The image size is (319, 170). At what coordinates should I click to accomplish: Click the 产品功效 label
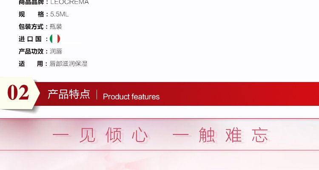pos(31,51)
